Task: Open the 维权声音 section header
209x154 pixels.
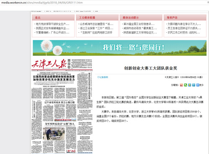Action: 172,18
